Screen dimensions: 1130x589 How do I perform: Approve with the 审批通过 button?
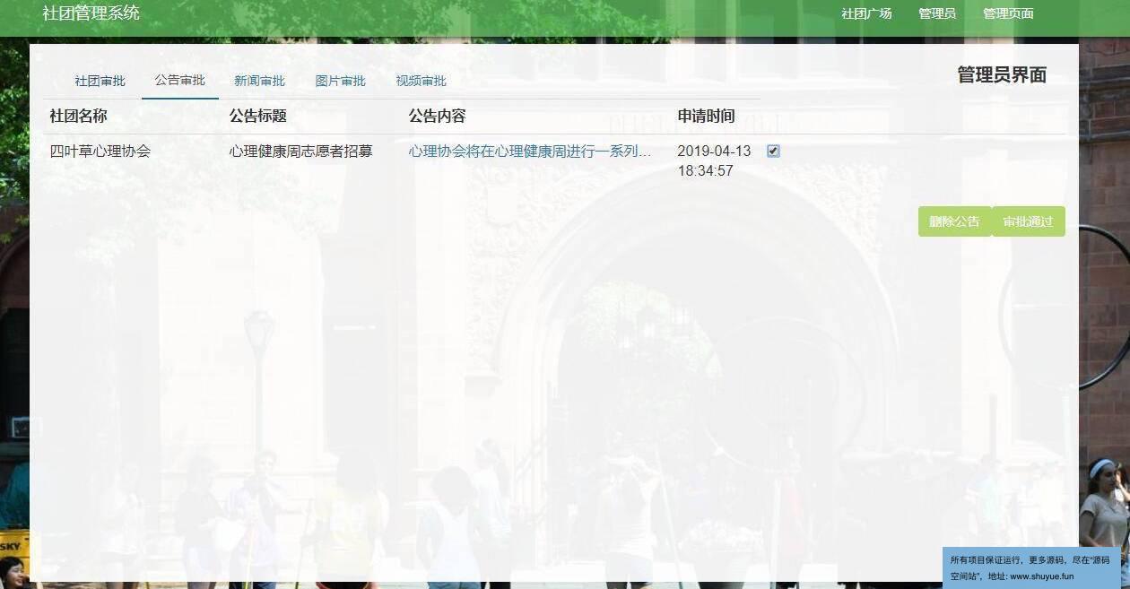tap(1028, 221)
